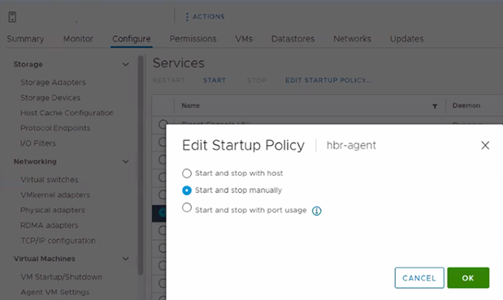Click the Daemon column header
503x300 pixels.
pyautogui.click(x=466, y=105)
